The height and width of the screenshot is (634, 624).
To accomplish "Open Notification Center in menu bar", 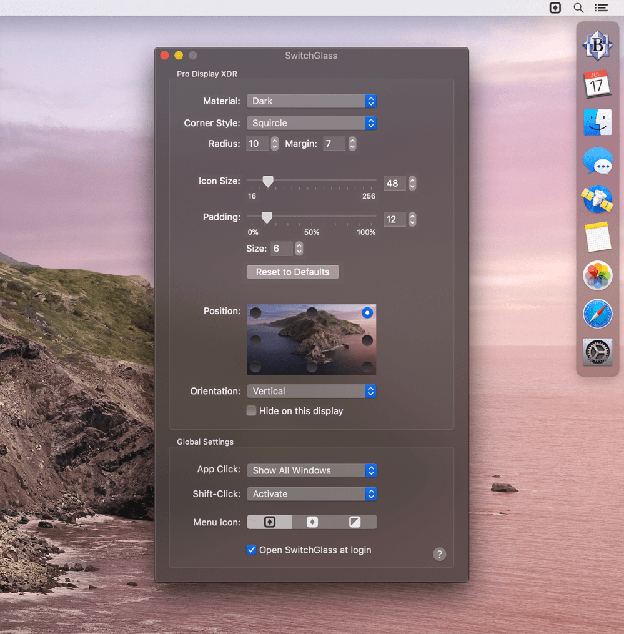I will point(601,7).
